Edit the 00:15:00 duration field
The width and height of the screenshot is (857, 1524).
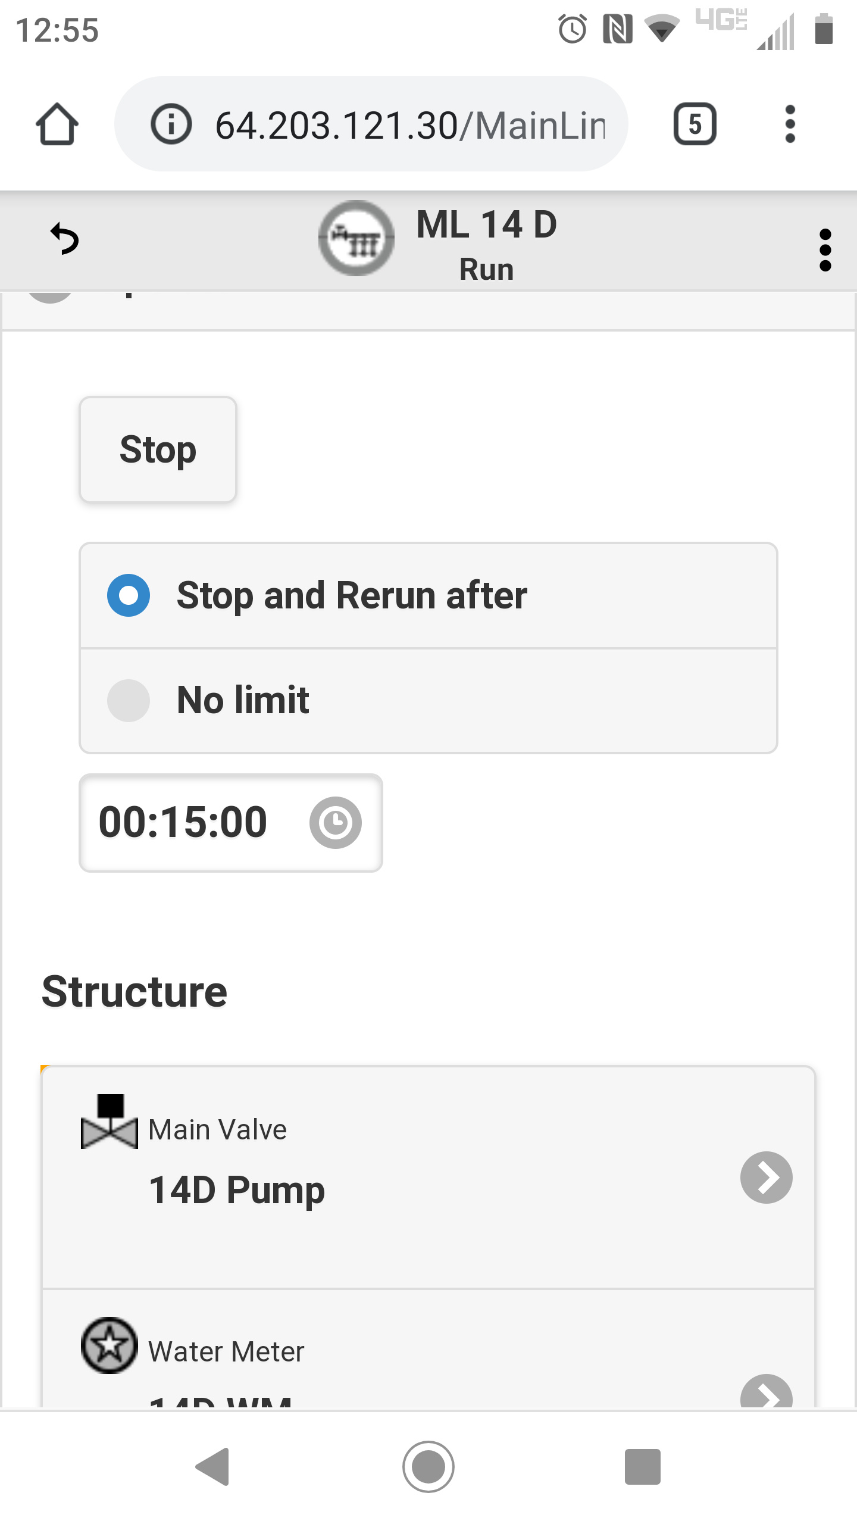(231, 823)
